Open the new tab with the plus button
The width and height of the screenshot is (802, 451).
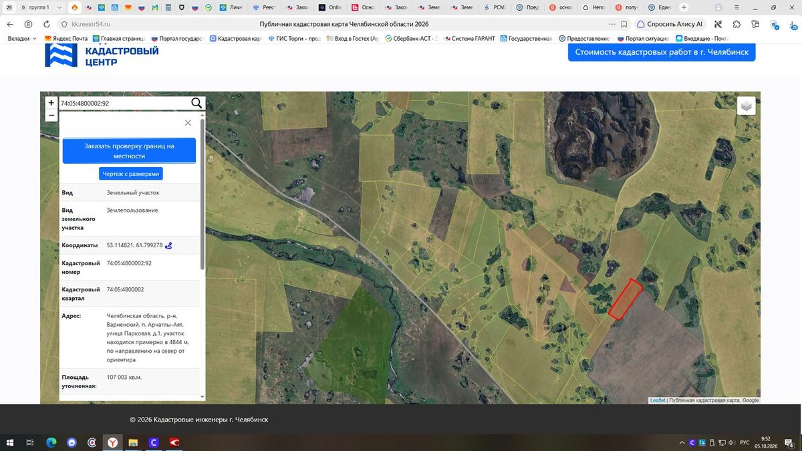[x=684, y=7]
